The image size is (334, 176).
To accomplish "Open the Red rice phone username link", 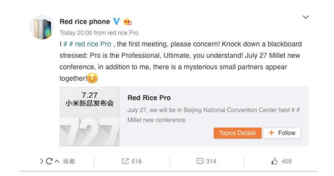I will 85,21.
